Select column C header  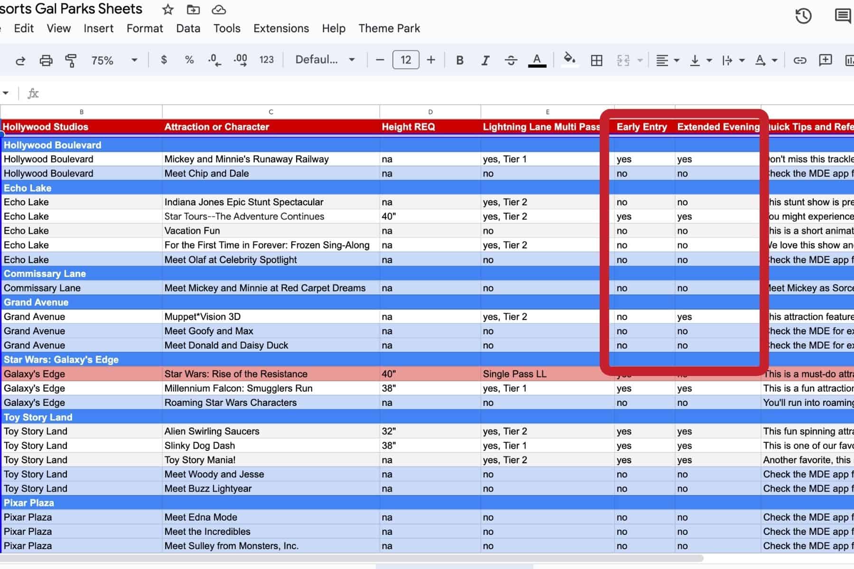[x=271, y=112]
